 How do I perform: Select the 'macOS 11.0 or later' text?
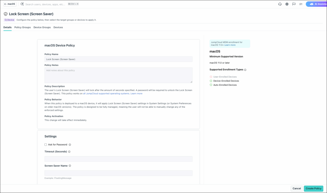point(220,63)
